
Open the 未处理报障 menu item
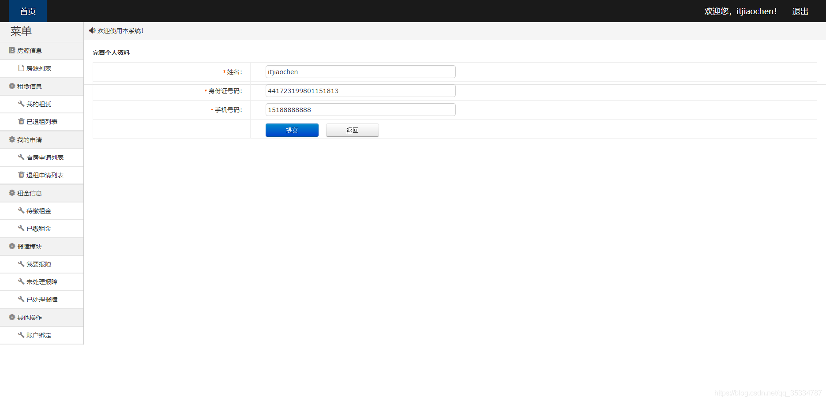(x=41, y=282)
